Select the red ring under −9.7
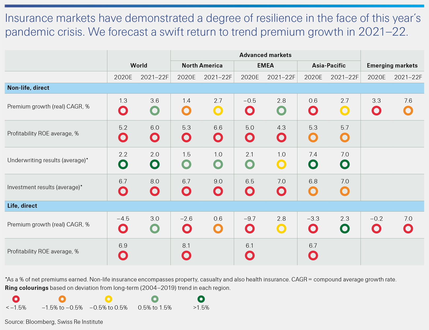 point(249,229)
